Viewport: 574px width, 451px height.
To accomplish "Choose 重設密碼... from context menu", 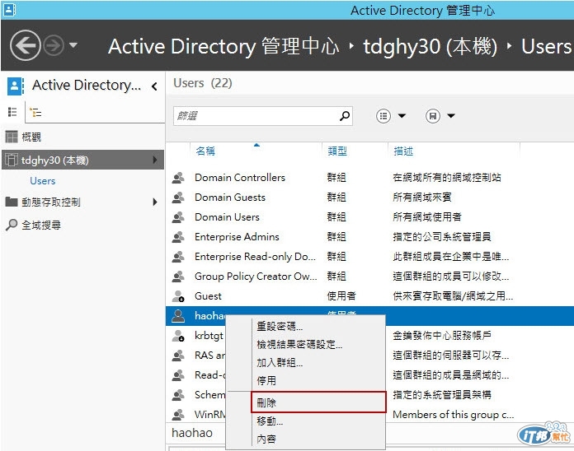I will [x=306, y=326].
